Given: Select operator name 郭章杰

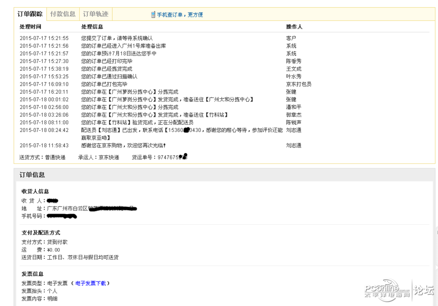Looking at the screenshot, I should click(293, 115).
